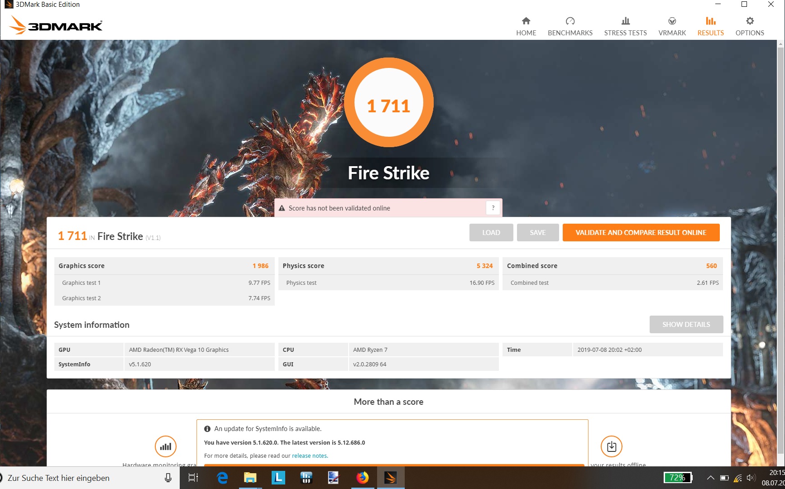Click the info icon beside the SystemInfo update notice
This screenshot has height=489, width=785.
(207, 429)
